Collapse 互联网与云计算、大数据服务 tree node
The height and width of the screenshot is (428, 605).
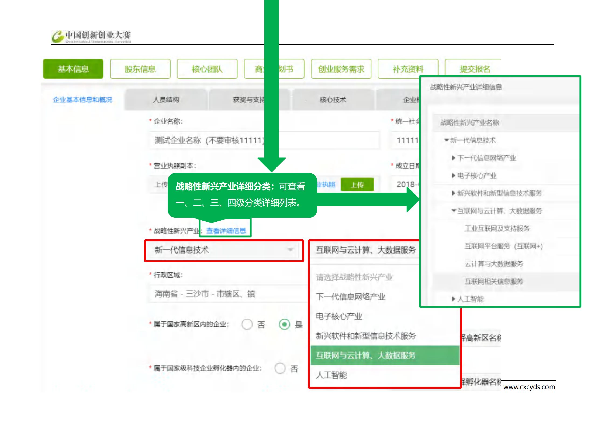(454, 211)
